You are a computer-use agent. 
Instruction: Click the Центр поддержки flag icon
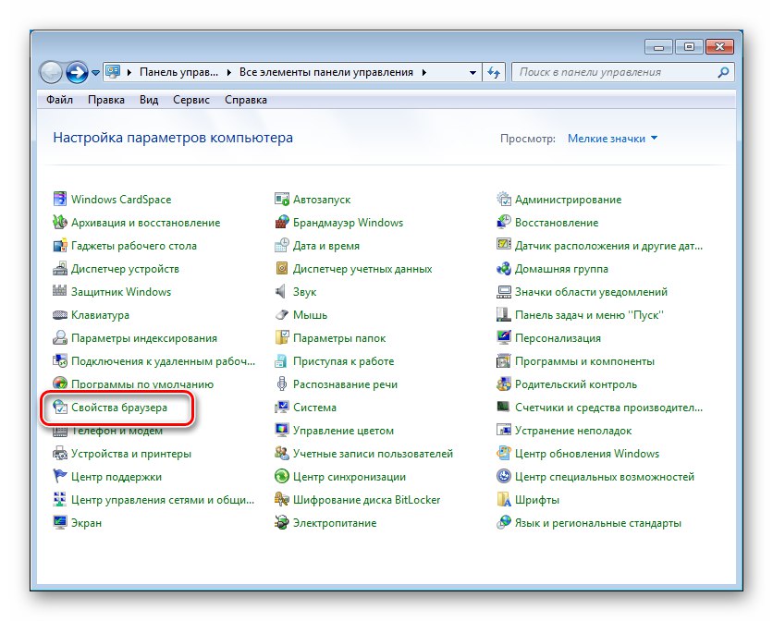pos(60,476)
